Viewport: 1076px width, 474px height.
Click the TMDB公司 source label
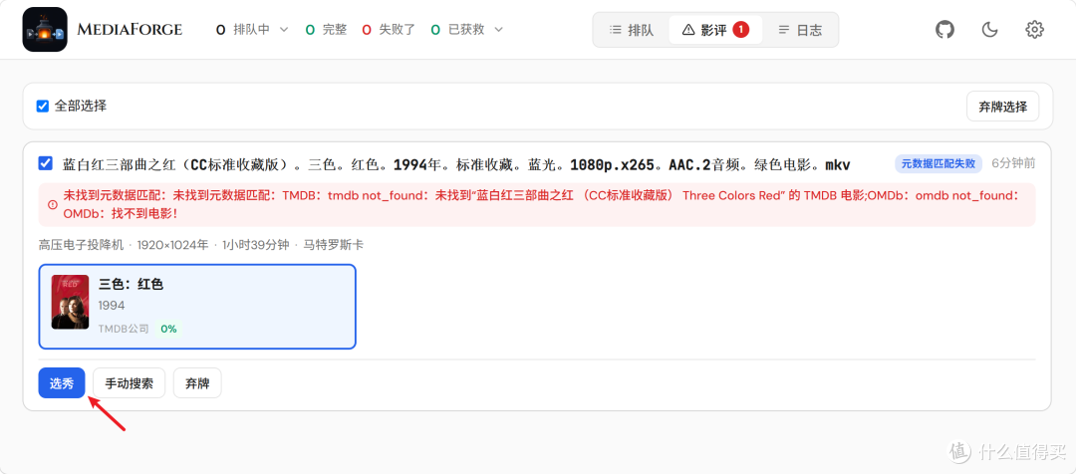coord(124,329)
